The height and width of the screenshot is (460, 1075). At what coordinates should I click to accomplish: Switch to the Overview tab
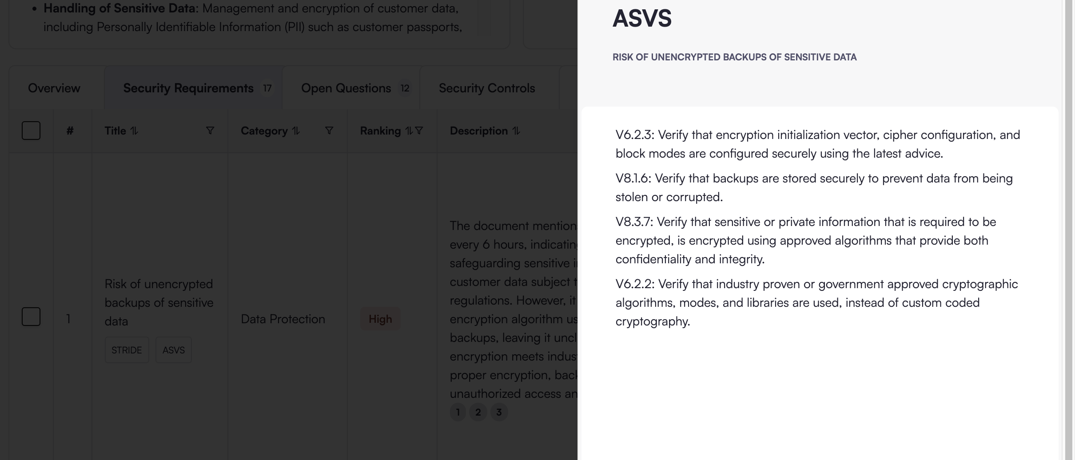(x=54, y=88)
